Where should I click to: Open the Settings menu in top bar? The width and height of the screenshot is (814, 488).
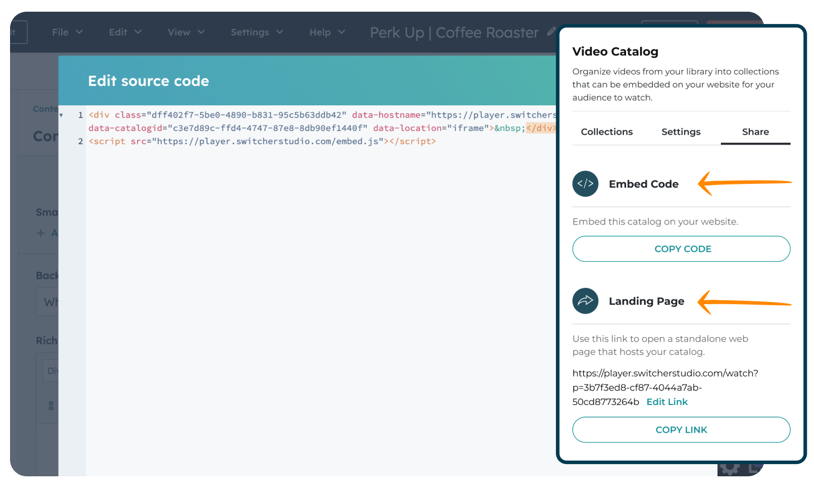pyautogui.click(x=256, y=32)
